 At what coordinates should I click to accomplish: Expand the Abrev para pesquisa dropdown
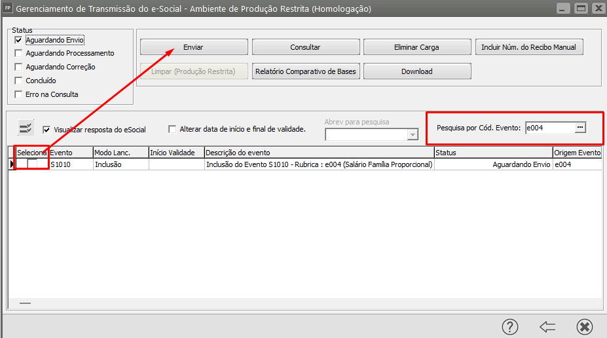[x=413, y=134]
